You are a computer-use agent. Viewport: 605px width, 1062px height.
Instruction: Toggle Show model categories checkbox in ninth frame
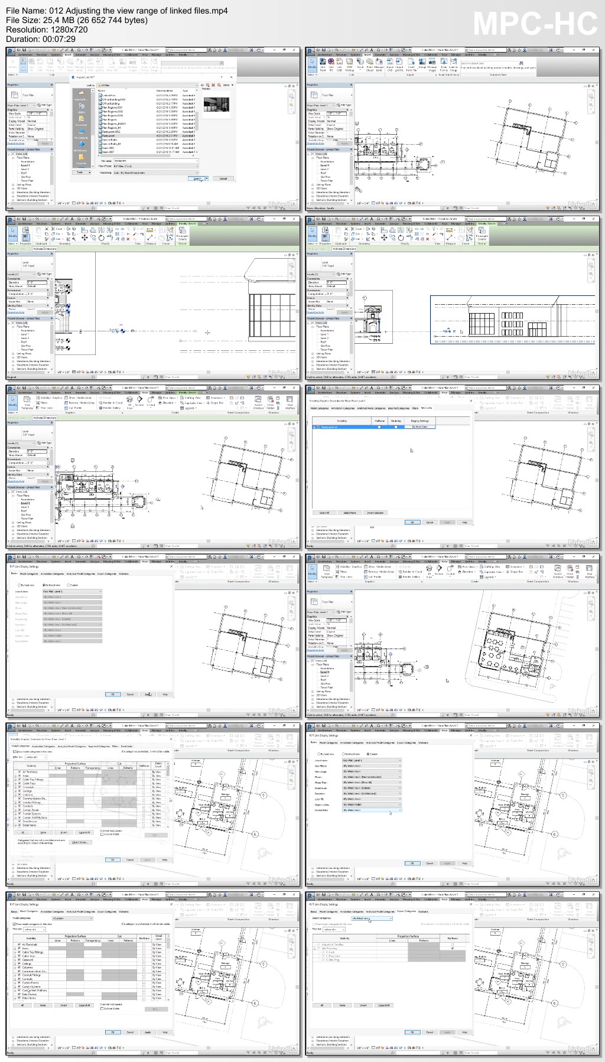(15, 751)
